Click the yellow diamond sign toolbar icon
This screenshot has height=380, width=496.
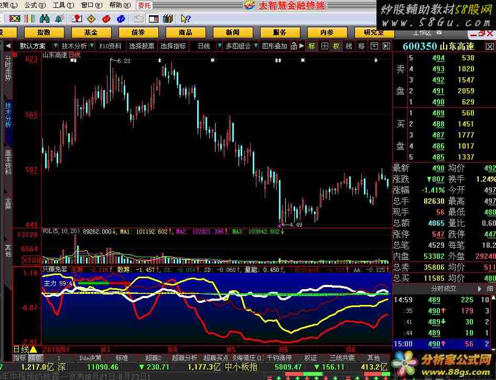91,19
